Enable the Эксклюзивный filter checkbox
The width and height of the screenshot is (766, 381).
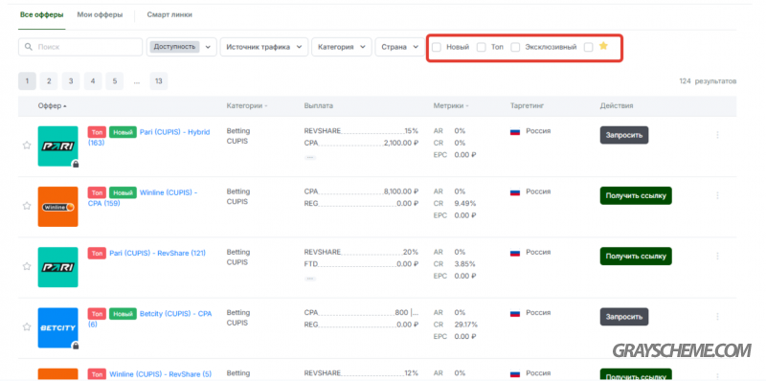(x=515, y=47)
